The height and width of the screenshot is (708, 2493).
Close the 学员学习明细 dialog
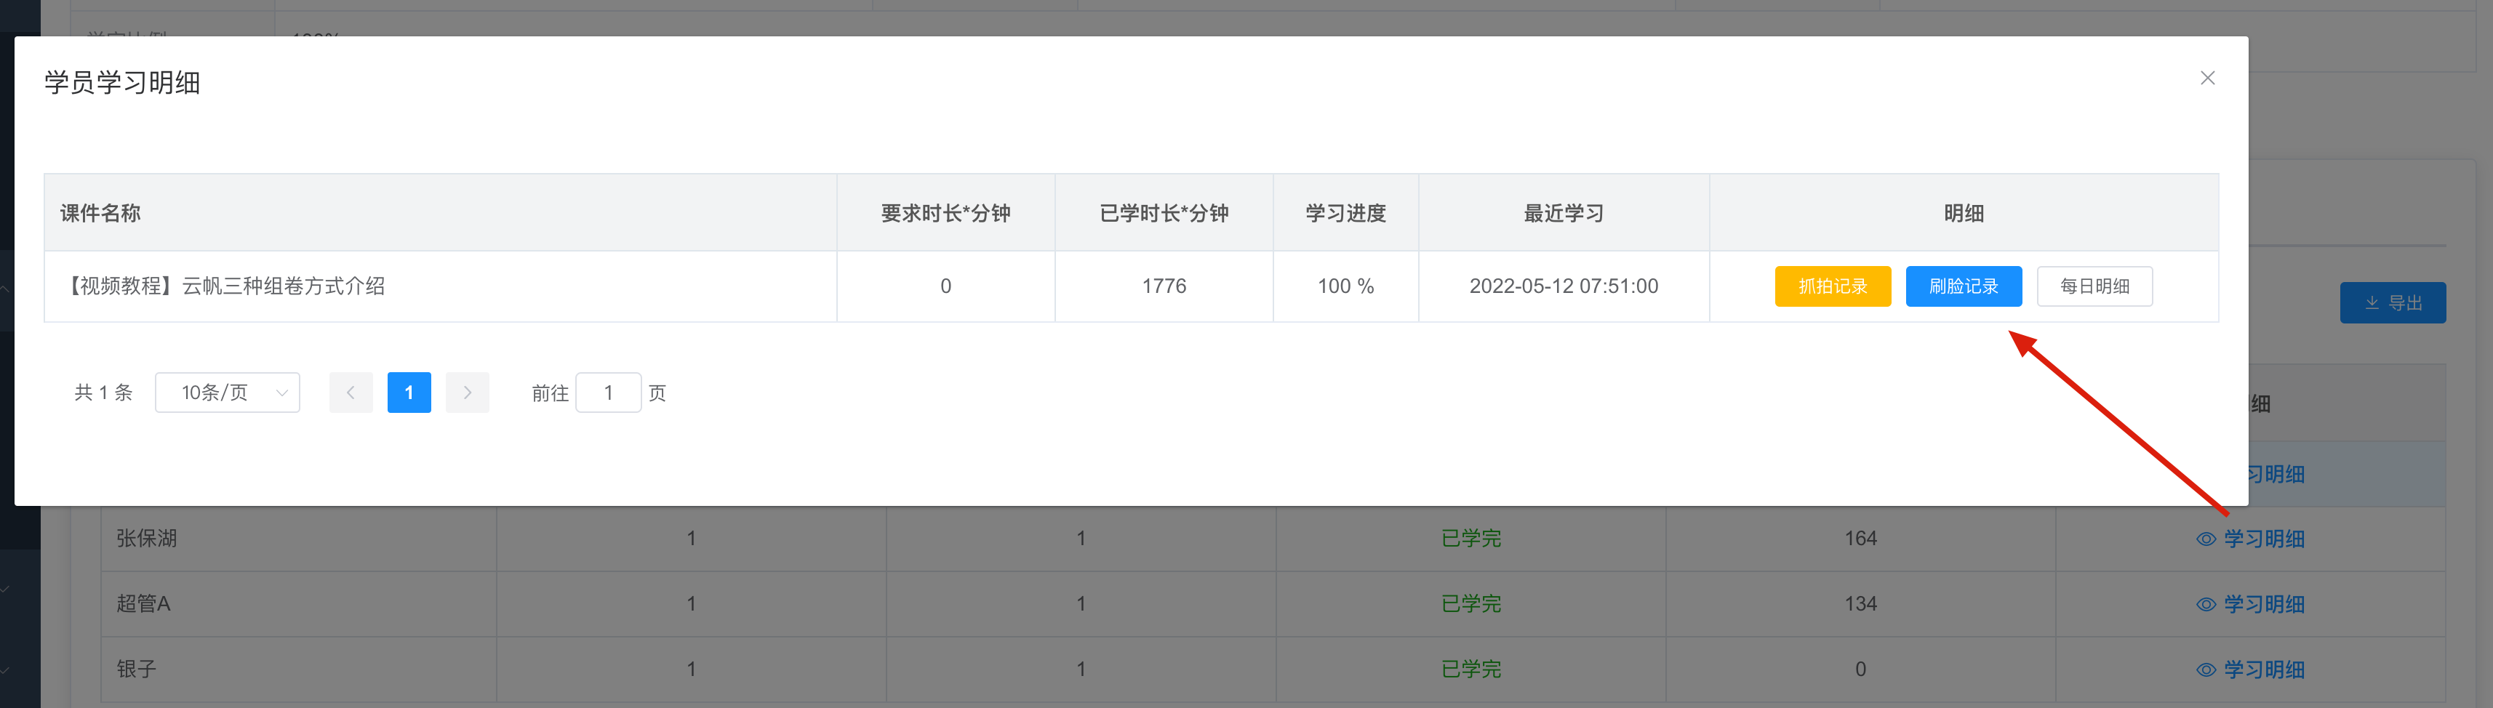(x=2206, y=77)
